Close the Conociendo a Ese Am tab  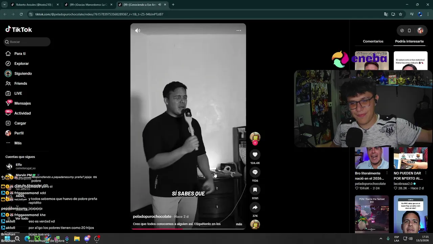click(x=165, y=5)
